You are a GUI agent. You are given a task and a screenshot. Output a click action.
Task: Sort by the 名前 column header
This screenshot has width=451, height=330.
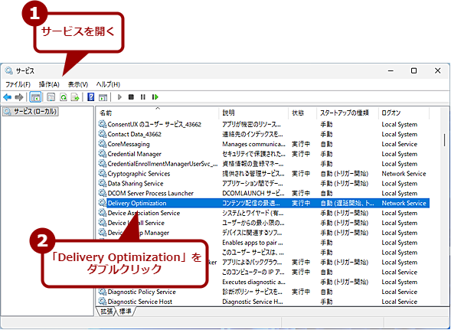pos(158,113)
